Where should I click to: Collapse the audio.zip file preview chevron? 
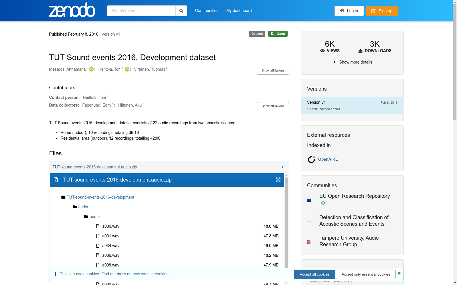click(282, 167)
